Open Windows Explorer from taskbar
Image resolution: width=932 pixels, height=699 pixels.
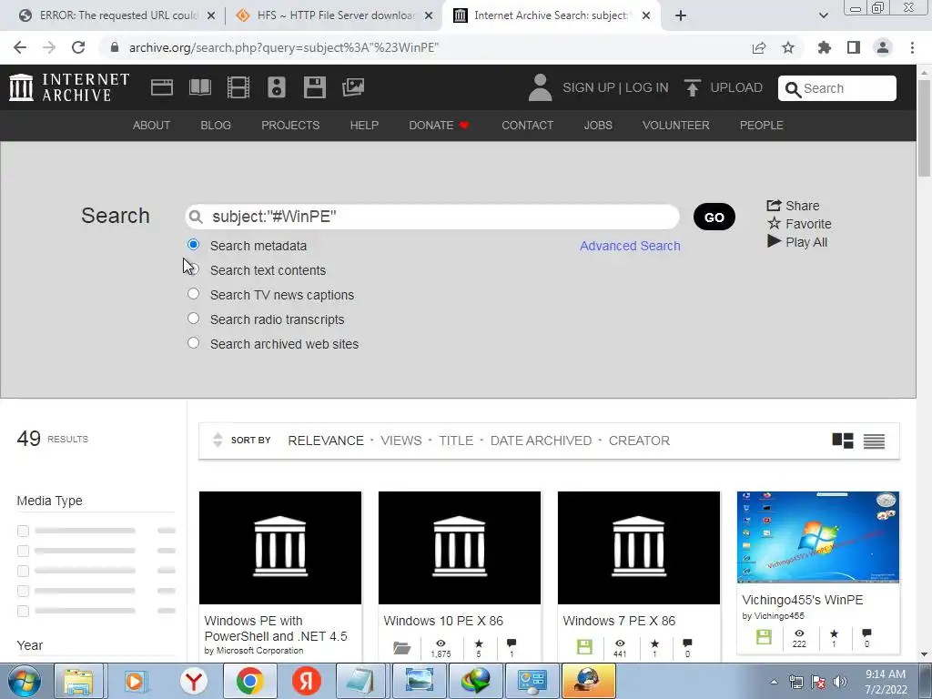tap(78, 681)
